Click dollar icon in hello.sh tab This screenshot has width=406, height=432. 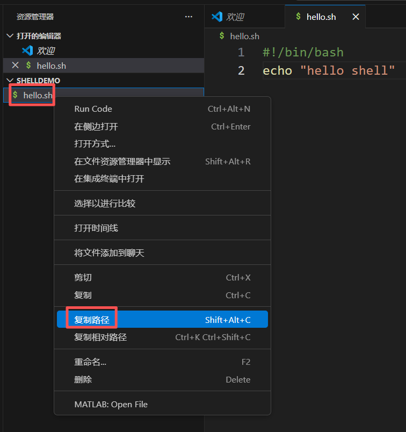(298, 16)
